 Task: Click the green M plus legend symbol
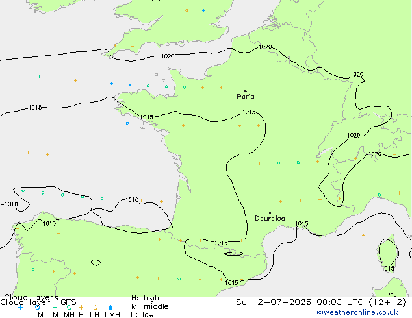pos(55,307)
